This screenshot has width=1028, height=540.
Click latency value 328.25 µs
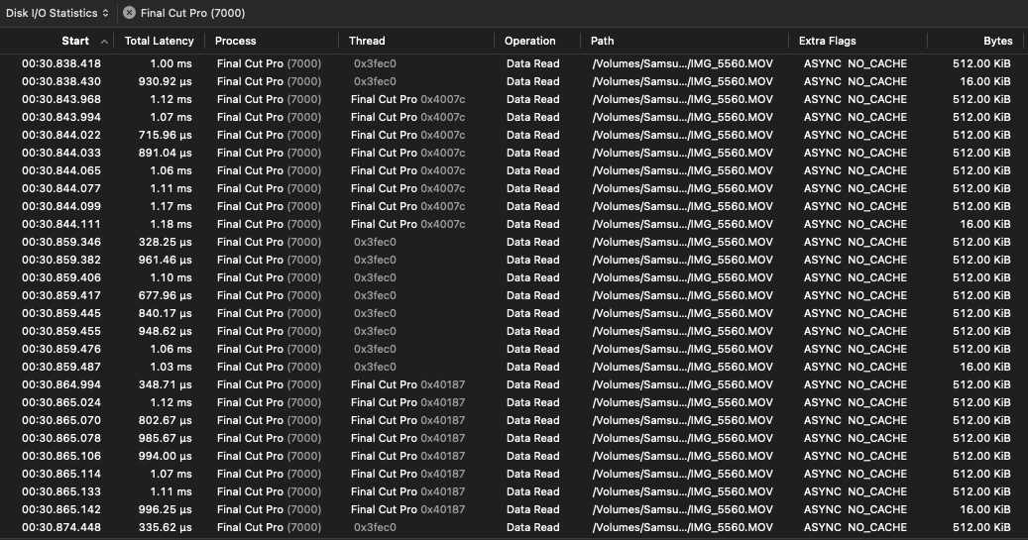(166, 242)
